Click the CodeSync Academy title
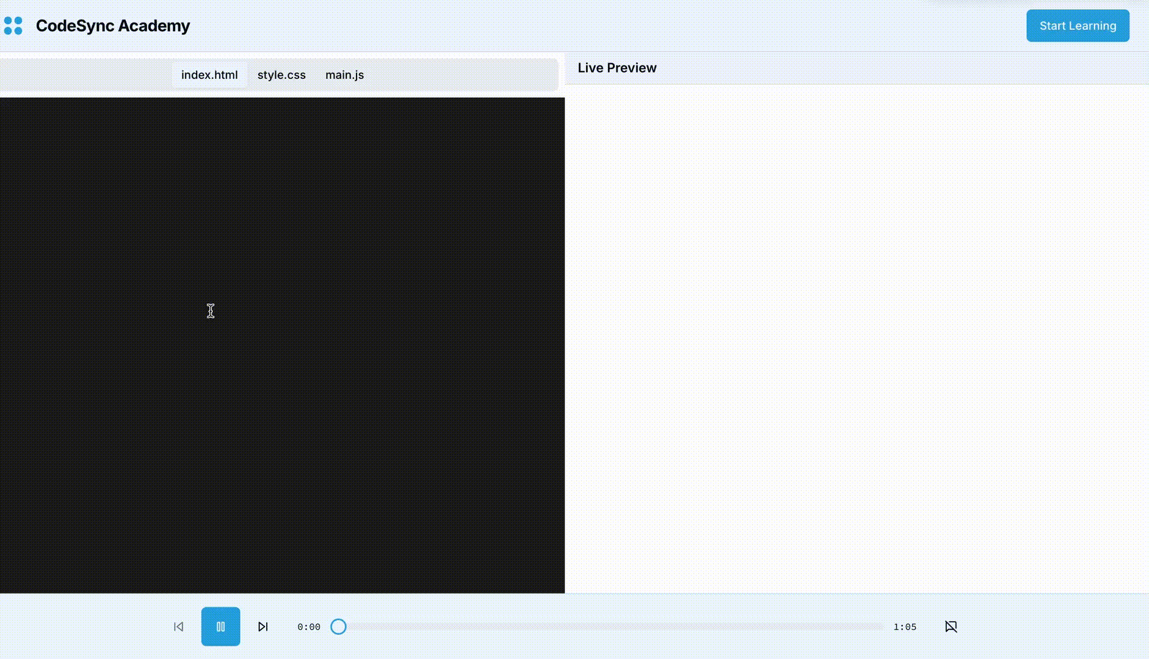1149x659 pixels. point(113,26)
